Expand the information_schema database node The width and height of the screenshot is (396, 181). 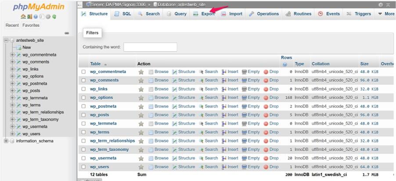click(6, 141)
